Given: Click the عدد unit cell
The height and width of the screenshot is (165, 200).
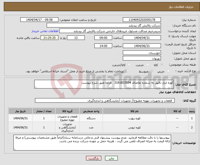Looking at the screenshot, I should click(91, 127).
